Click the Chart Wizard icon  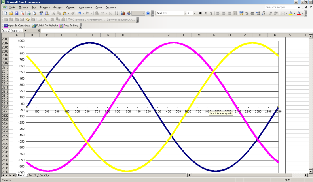(x=123, y=13)
